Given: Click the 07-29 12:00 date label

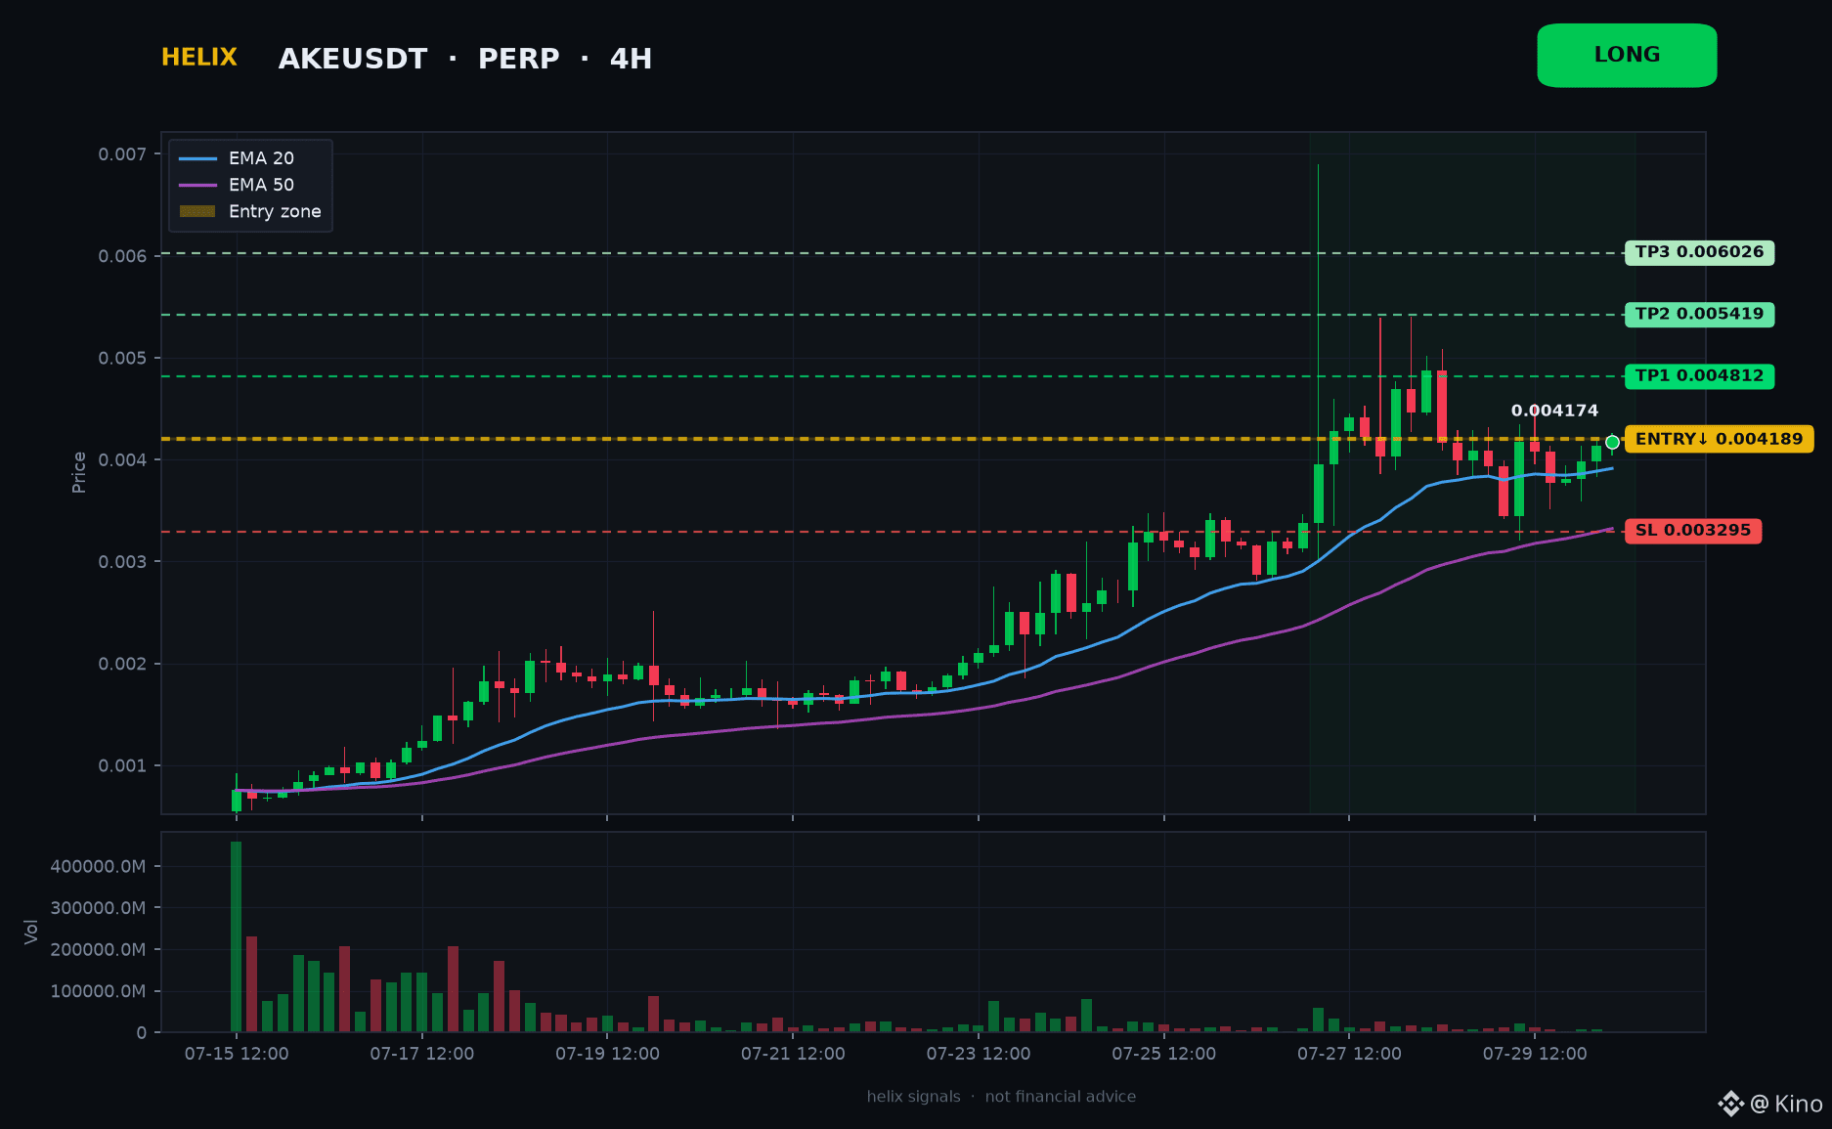Looking at the screenshot, I should tap(1535, 1054).
